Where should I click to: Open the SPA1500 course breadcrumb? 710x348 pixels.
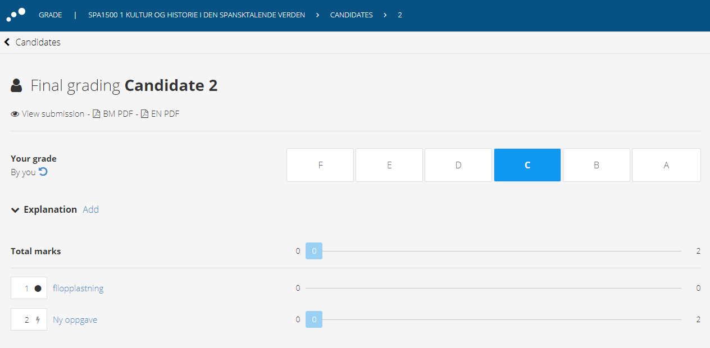click(x=197, y=15)
